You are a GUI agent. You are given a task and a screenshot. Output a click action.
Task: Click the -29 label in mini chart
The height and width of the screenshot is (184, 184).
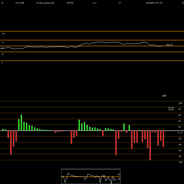pyautogui.click(x=118, y=179)
